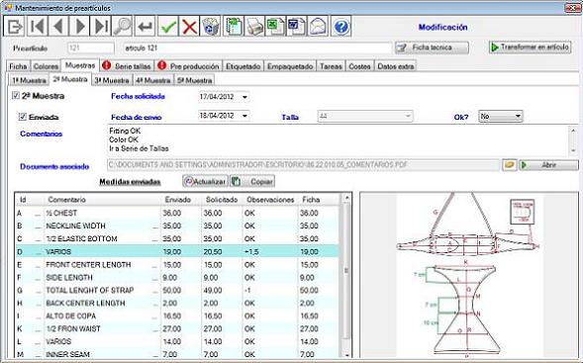Click the Ficha técnica button
Screen dimensions: 583x363
click(x=432, y=47)
